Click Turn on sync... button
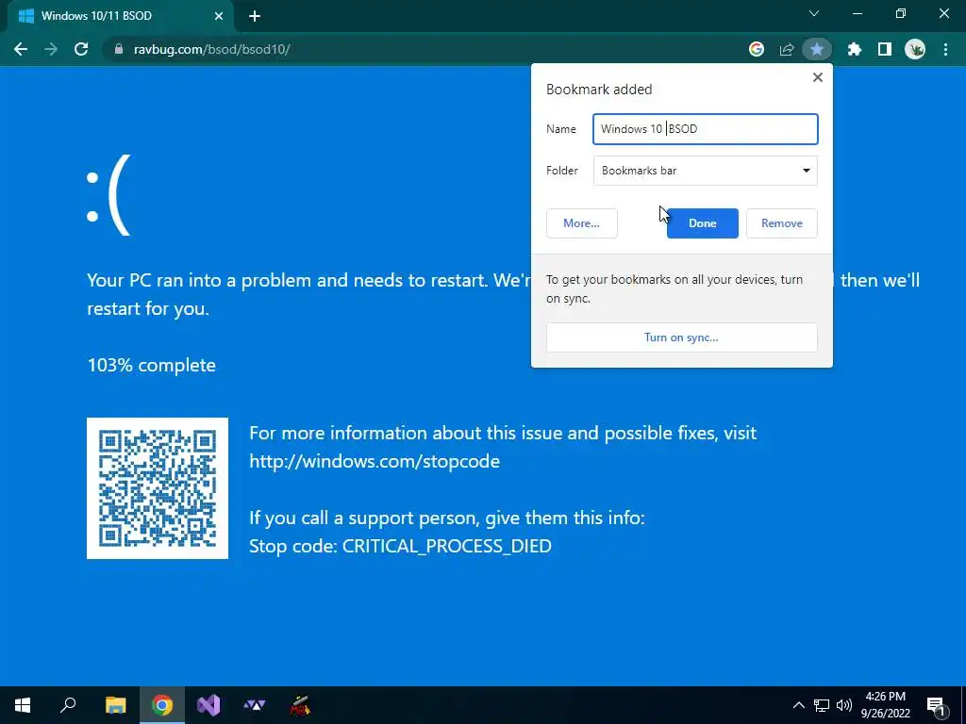This screenshot has width=966, height=724. pyautogui.click(x=681, y=337)
